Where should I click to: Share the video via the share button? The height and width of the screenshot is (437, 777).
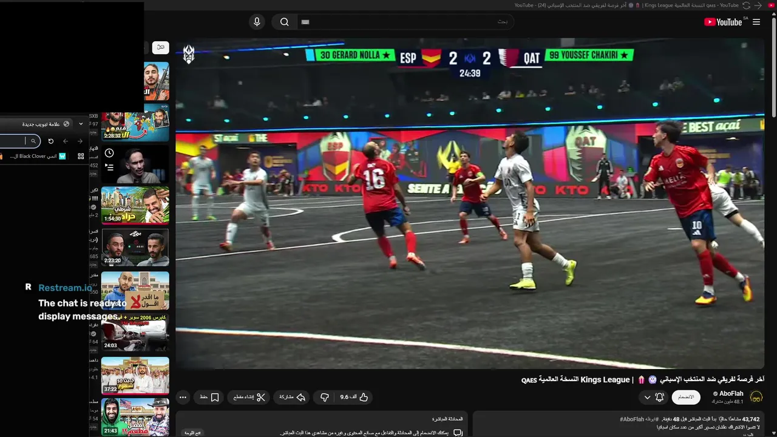tap(293, 397)
